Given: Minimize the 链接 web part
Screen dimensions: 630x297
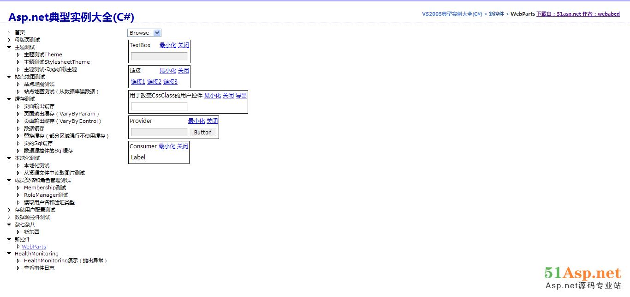Looking at the screenshot, I should pos(168,71).
